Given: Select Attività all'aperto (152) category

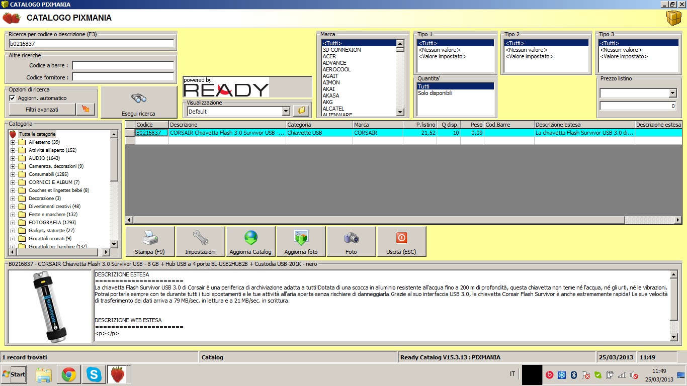Looking at the screenshot, I should [x=52, y=150].
